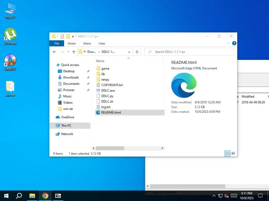Click the DDLC-1... breadcrumb segment
Image resolution: width=269 pixels, height=201 pixels.
(108, 52)
